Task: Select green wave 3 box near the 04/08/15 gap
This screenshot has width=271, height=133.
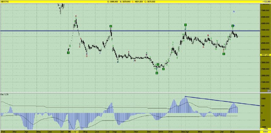Action: [x=68, y=53]
